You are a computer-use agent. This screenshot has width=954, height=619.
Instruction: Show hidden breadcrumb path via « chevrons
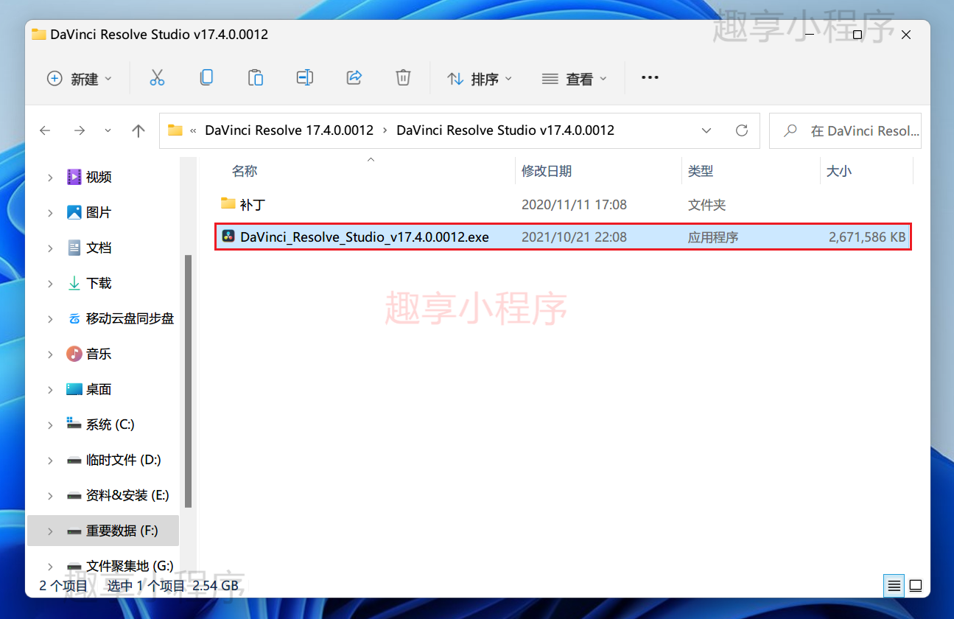(193, 130)
